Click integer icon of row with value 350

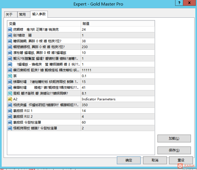pyautogui.click(x=10, y=105)
